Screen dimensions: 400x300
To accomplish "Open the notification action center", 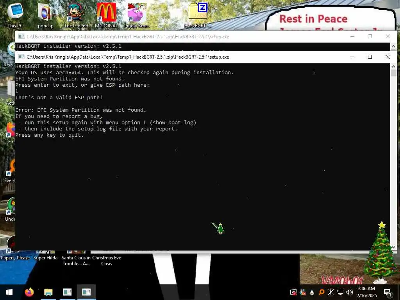I will pos(387,292).
